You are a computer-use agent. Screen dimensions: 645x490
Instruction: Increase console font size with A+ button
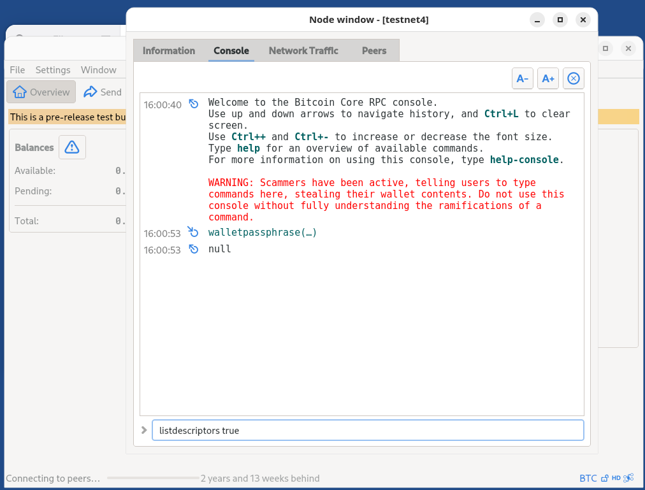(x=548, y=78)
